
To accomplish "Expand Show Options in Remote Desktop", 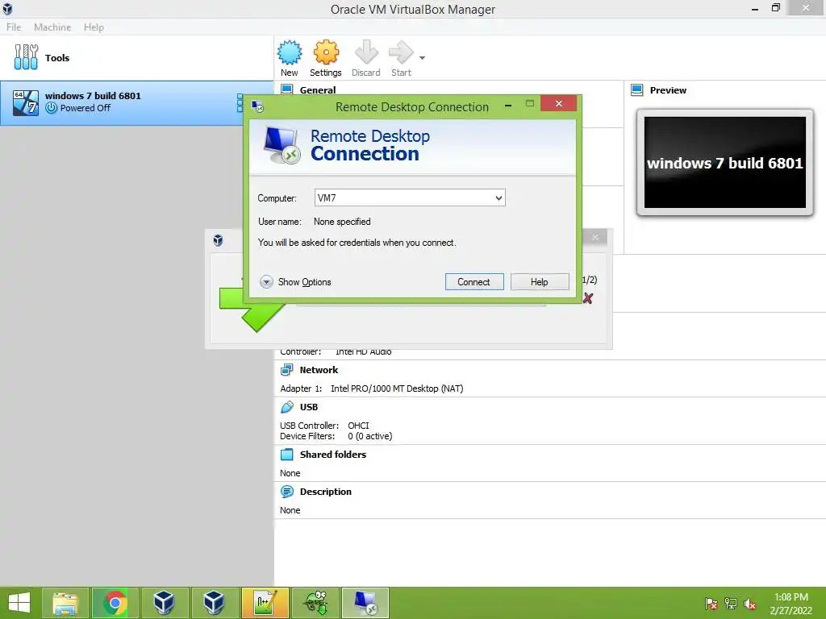I will [295, 282].
